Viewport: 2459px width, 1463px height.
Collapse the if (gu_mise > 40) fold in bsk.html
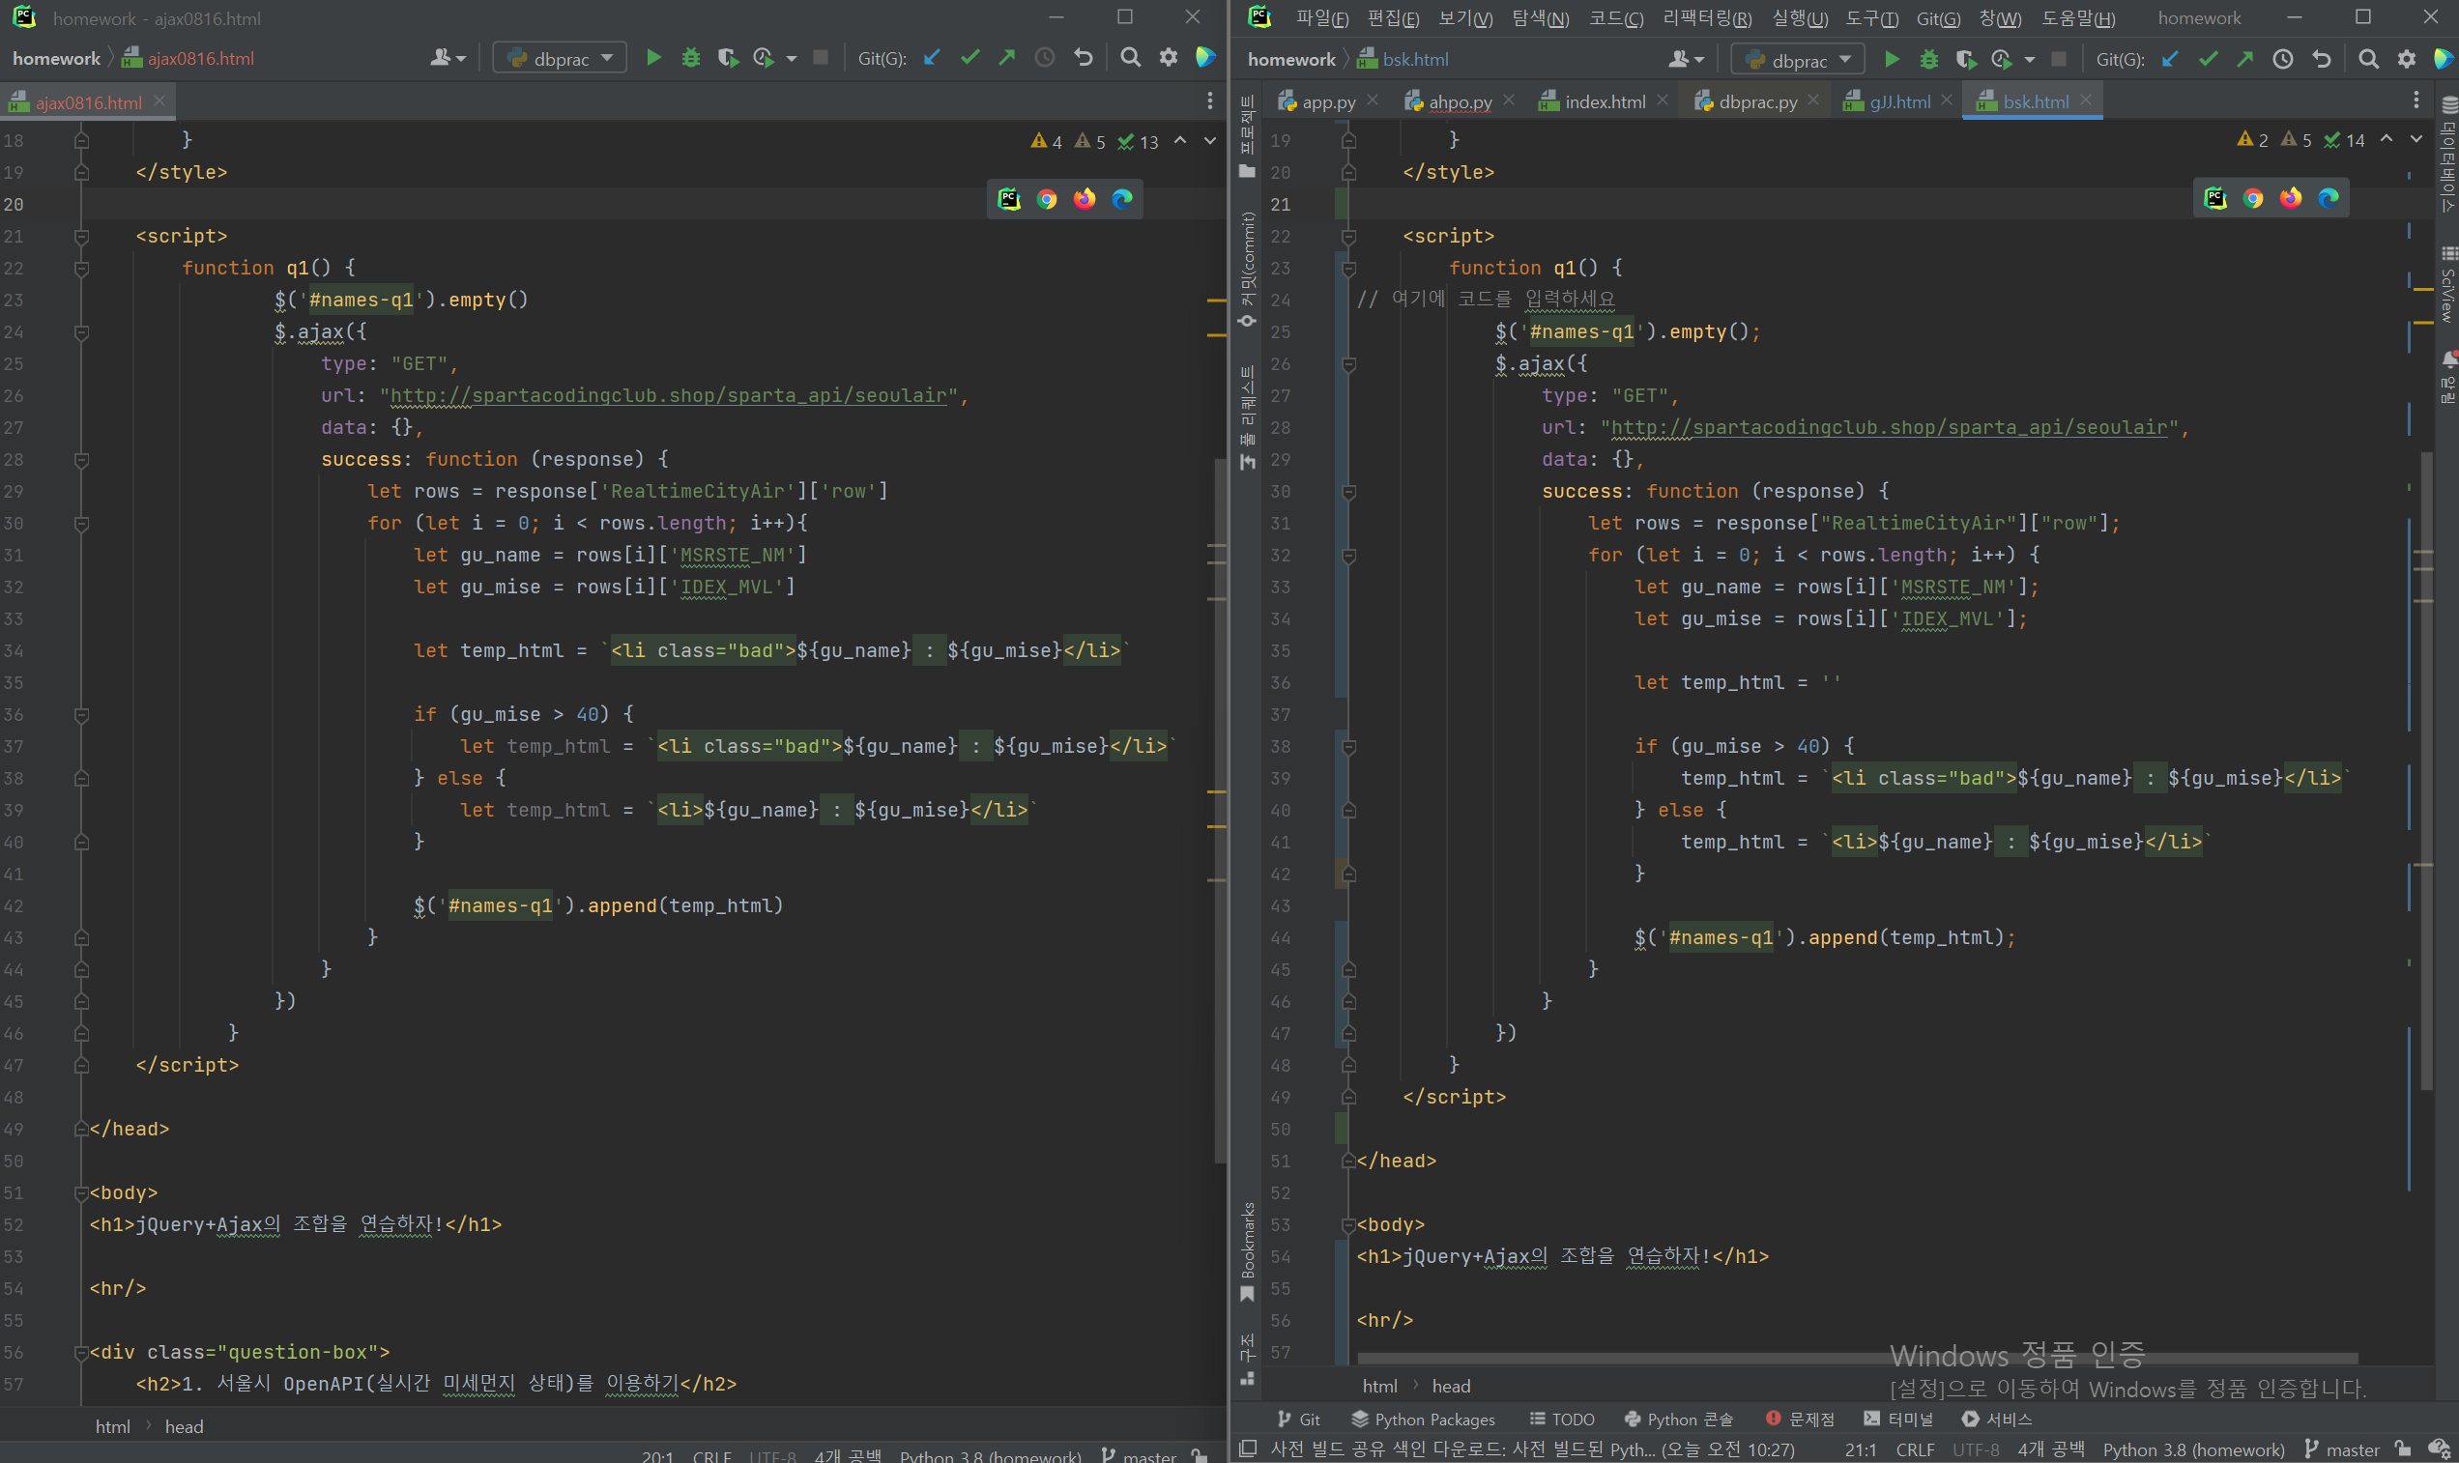tap(1348, 746)
